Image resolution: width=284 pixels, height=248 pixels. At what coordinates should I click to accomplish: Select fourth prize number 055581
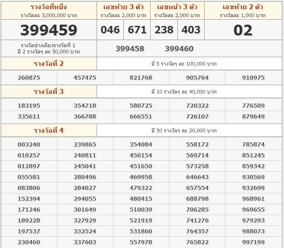click(29, 177)
